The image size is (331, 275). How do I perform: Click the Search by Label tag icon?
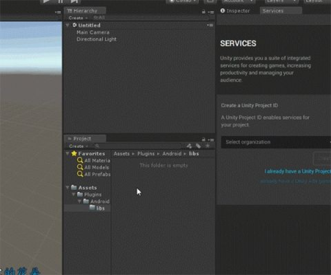click(198, 146)
